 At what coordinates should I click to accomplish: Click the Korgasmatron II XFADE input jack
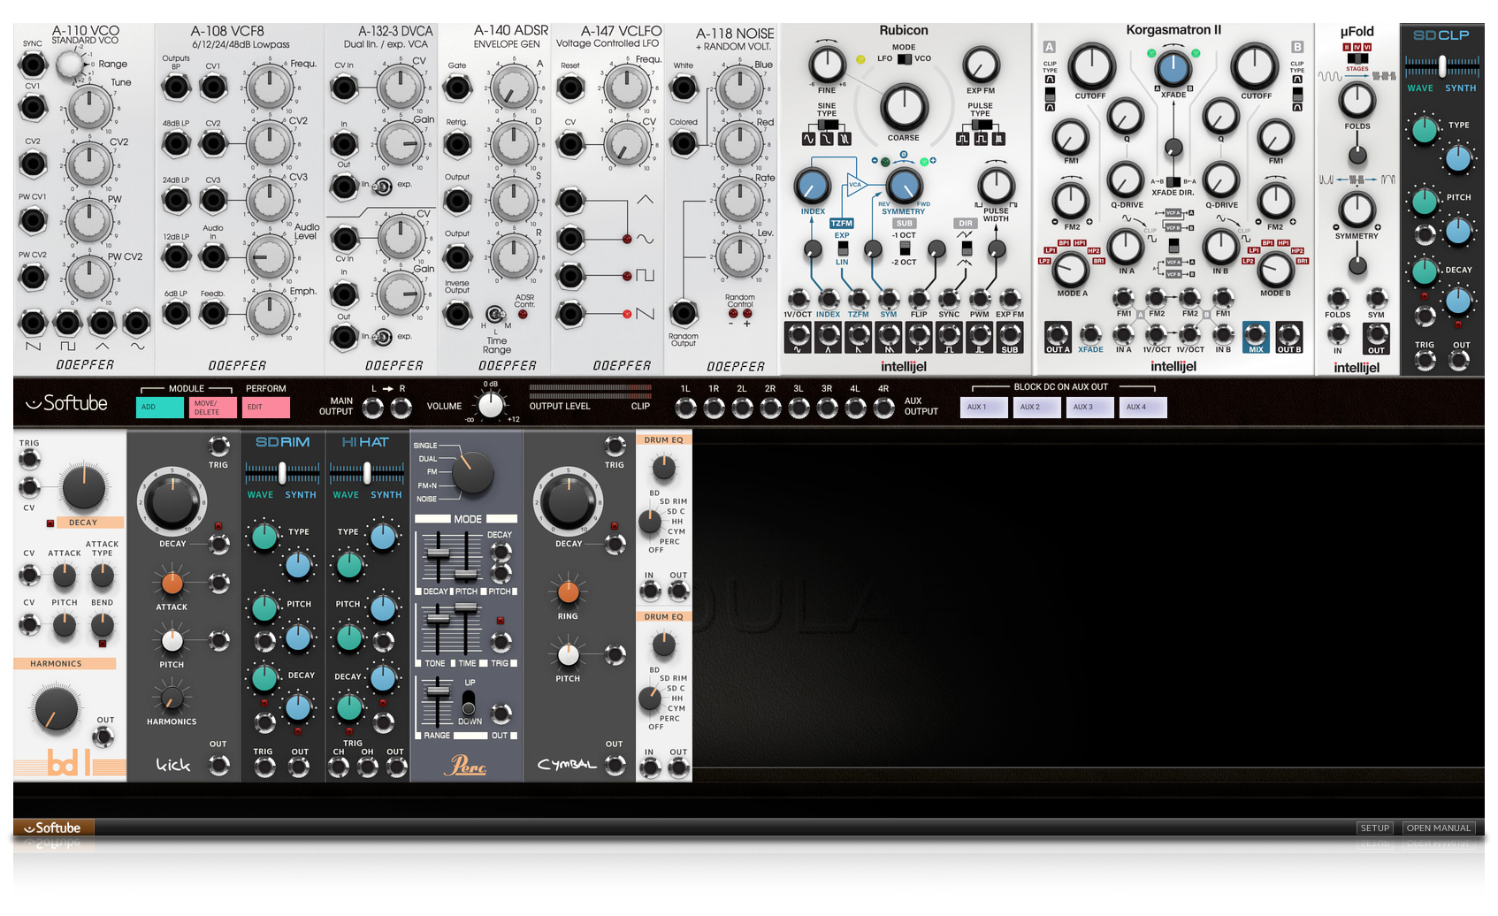1090,334
